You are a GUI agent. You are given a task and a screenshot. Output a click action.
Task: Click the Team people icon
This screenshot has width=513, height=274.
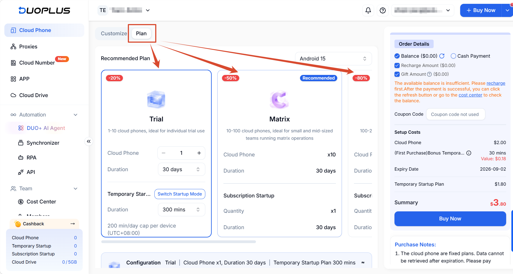point(13,189)
